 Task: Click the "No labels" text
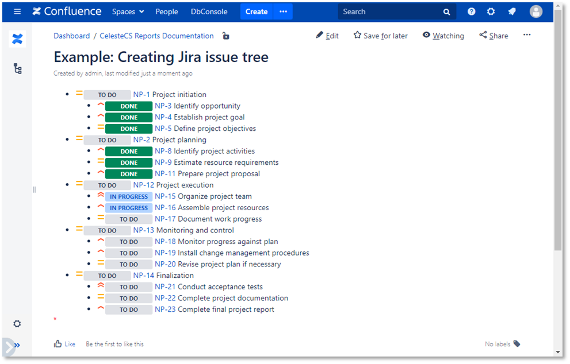click(498, 344)
